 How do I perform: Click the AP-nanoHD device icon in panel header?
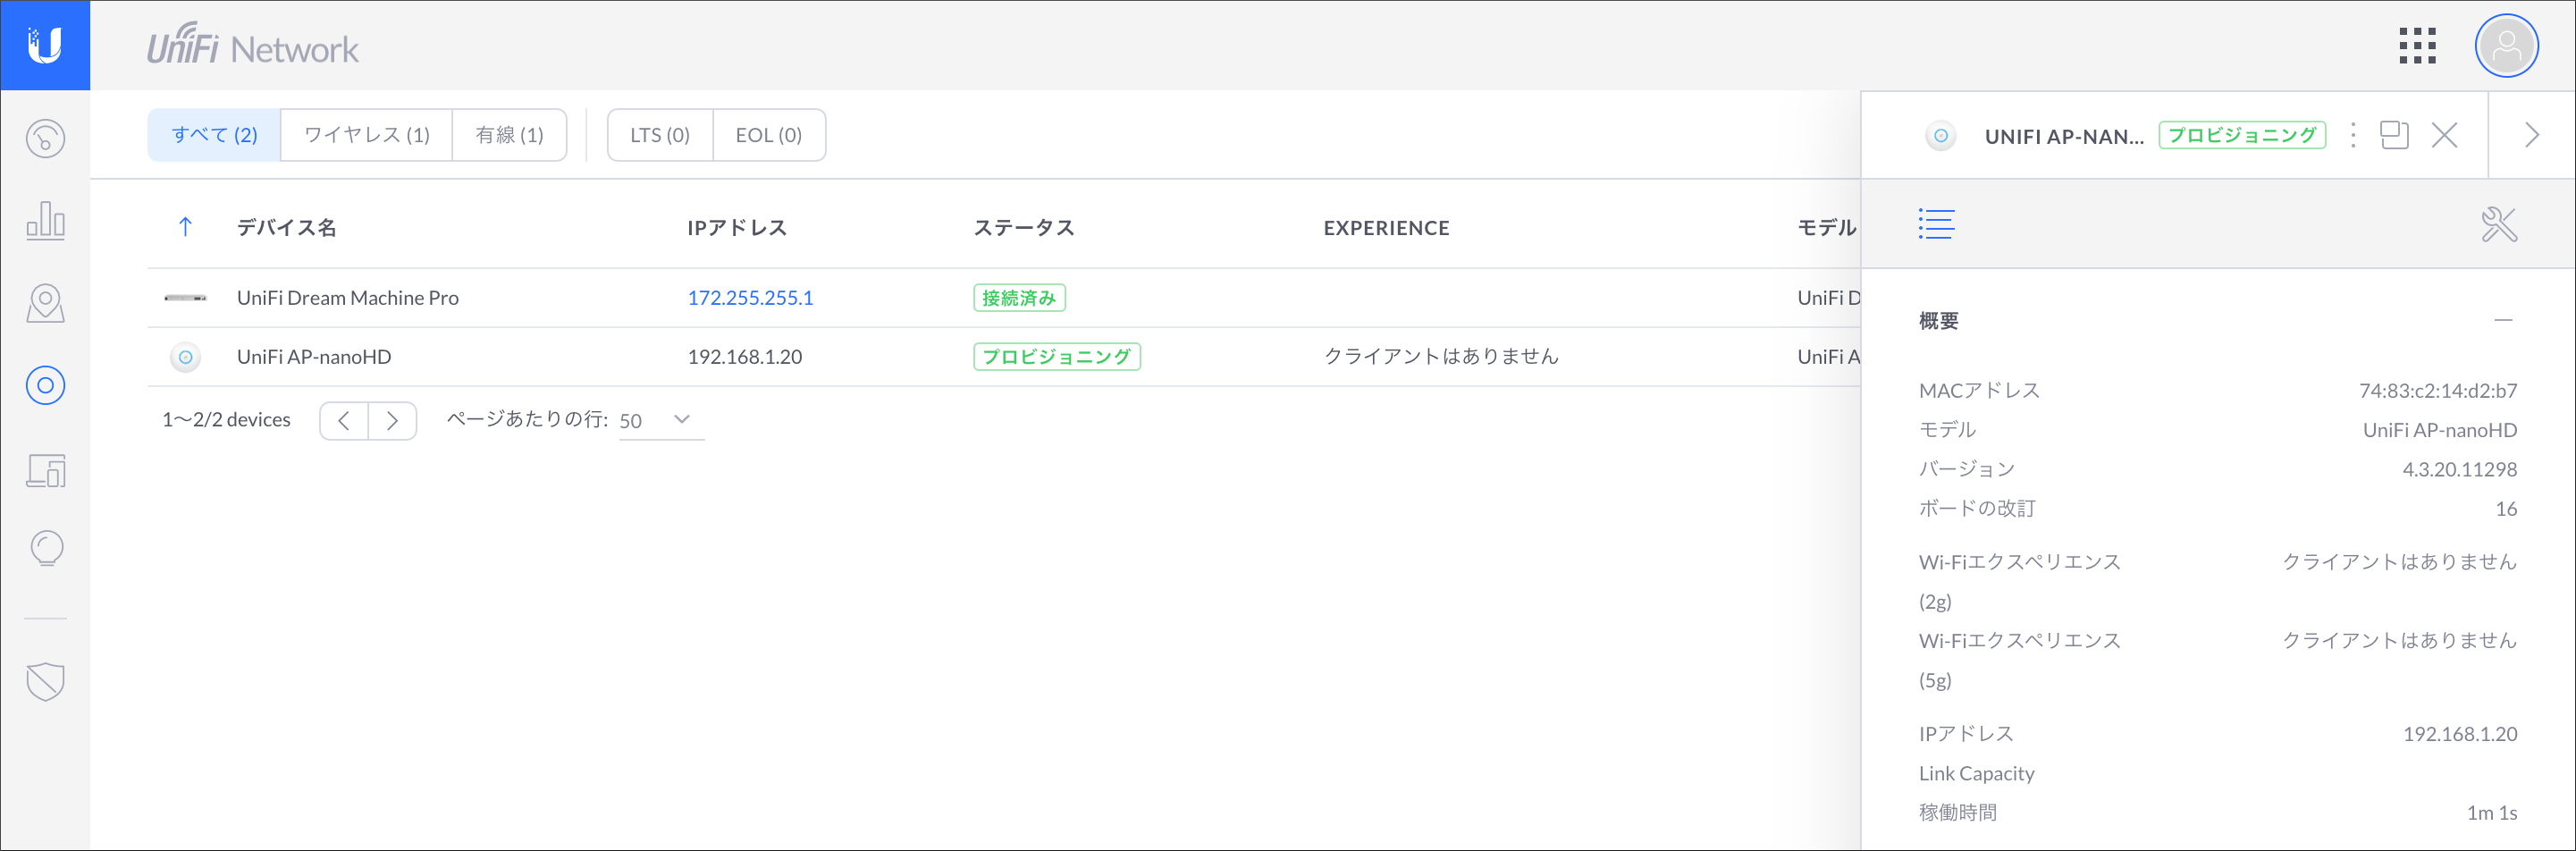1940,135
